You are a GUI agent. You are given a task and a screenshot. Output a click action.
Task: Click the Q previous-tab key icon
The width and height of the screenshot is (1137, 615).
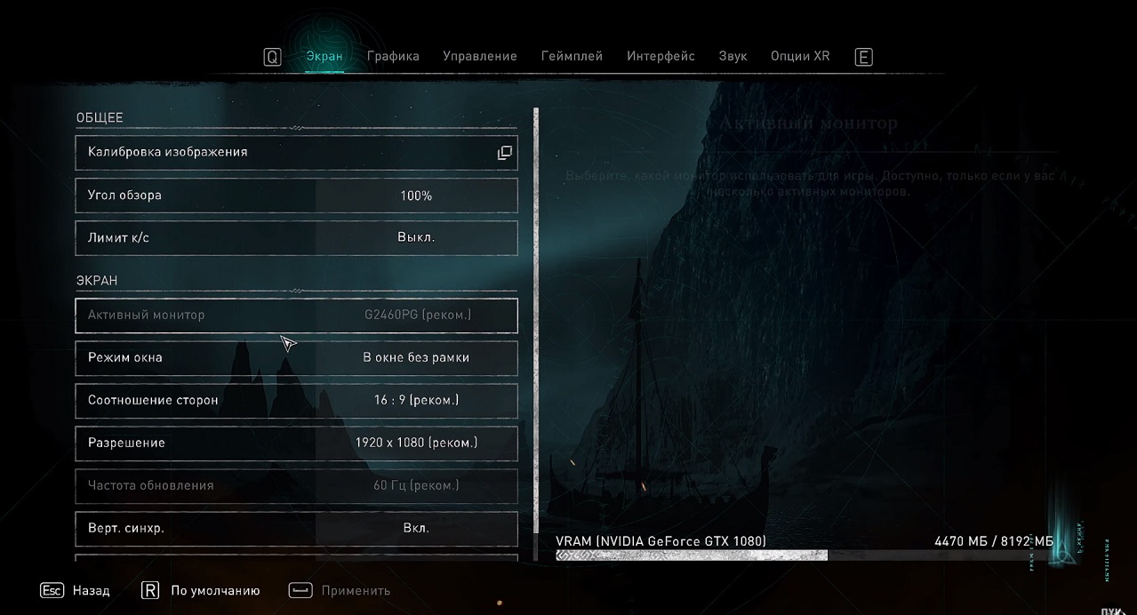click(272, 57)
